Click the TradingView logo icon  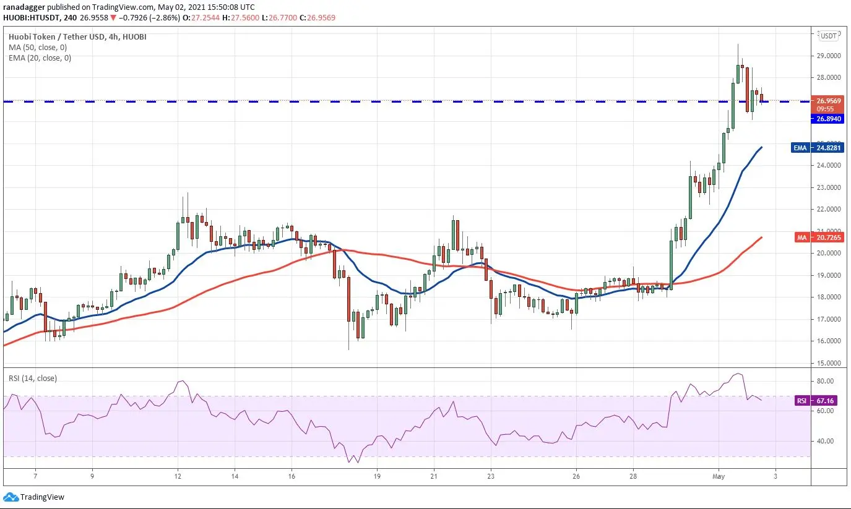tap(11, 497)
